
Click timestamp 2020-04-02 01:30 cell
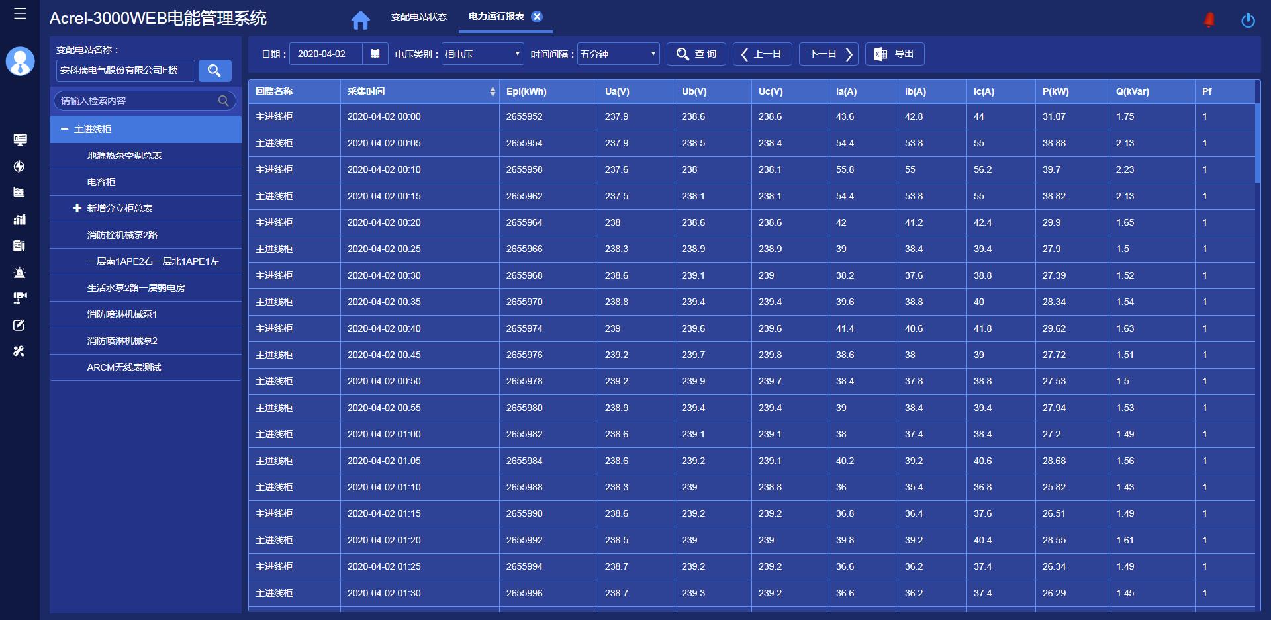[384, 593]
